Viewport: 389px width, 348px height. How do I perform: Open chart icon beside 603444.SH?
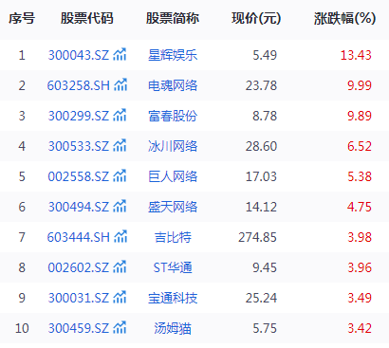[120, 237]
